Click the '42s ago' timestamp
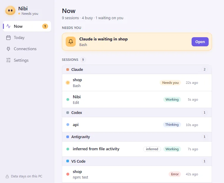224x183 pixels. pos(192,174)
